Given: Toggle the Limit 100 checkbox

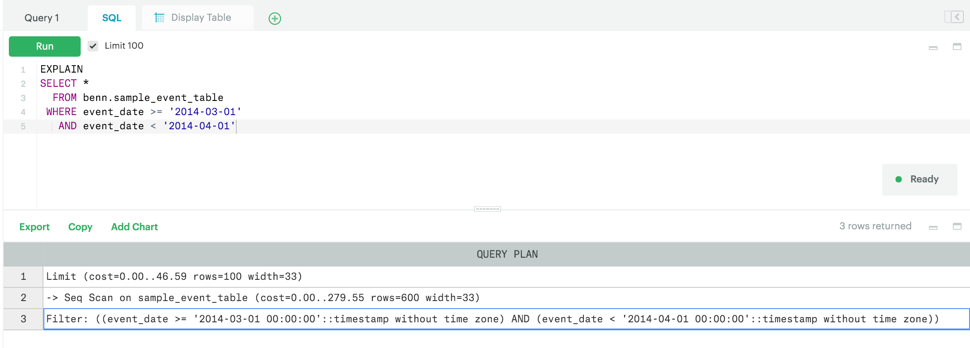Looking at the screenshot, I should (93, 46).
